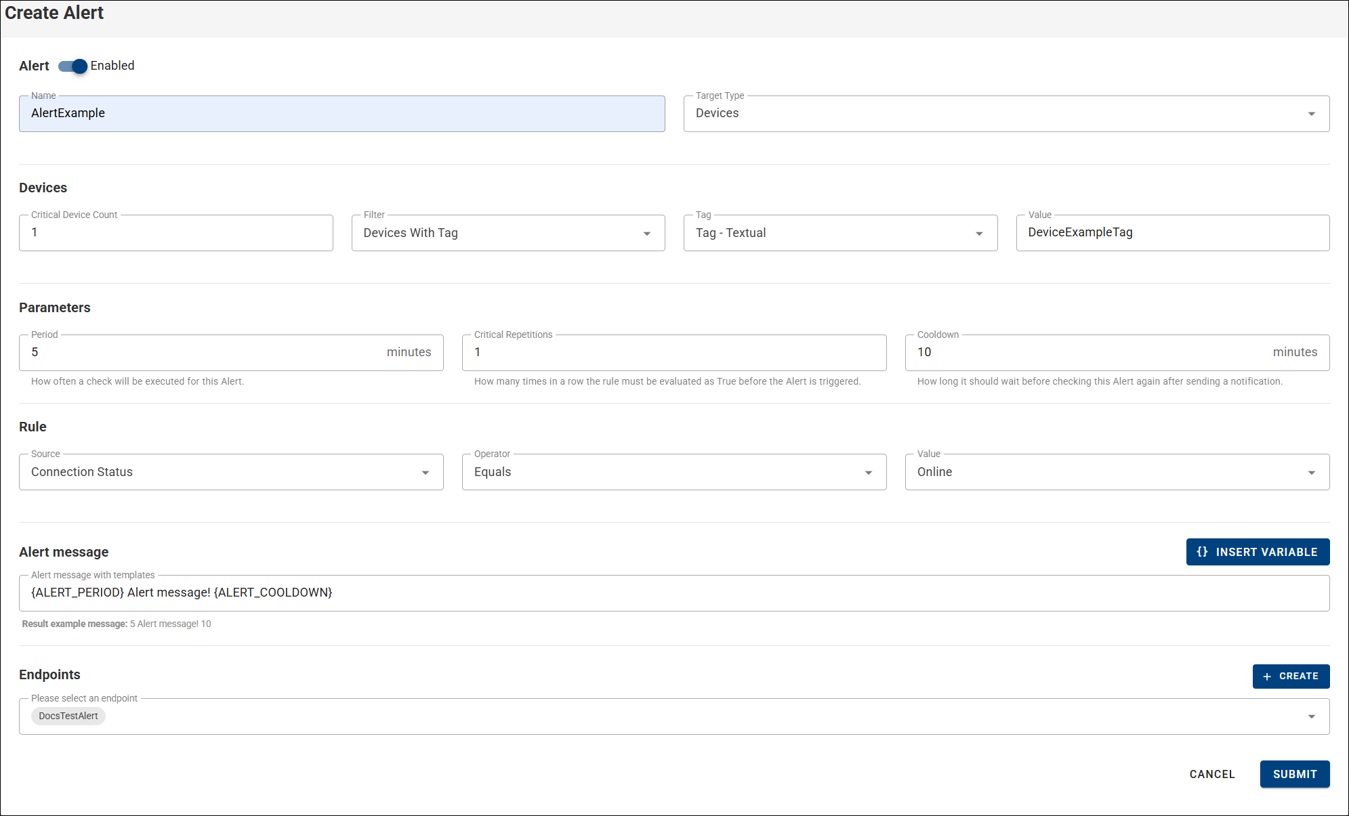Image resolution: width=1349 pixels, height=816 pixels.
Task: Expand the Tag - Textual dropdown
Action: pos(840,232)
